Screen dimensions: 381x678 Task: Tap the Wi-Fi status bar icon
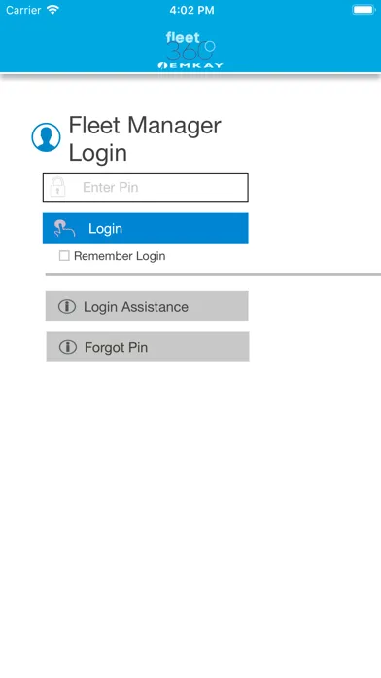[52, 10]
